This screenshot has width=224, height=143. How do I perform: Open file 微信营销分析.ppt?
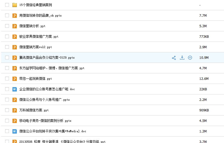[x=32, y=26]
